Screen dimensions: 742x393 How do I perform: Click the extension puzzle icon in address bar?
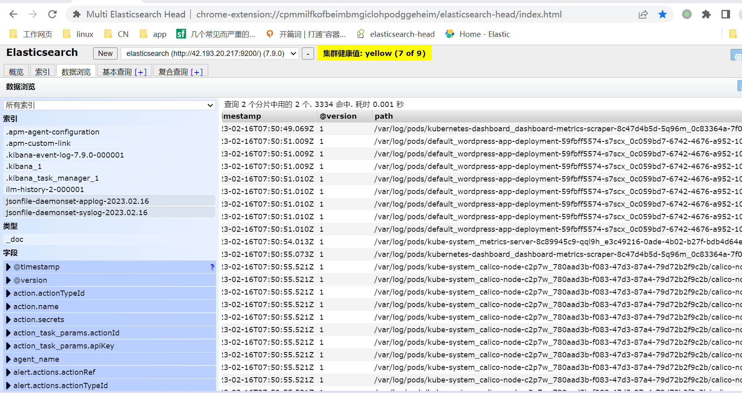(x=77, y=15)
